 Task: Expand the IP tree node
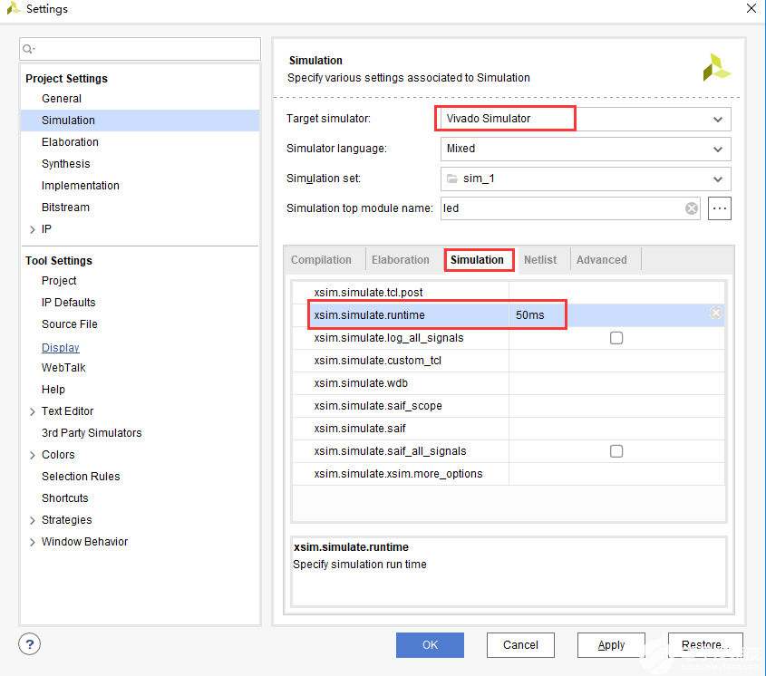coord(33,229)
